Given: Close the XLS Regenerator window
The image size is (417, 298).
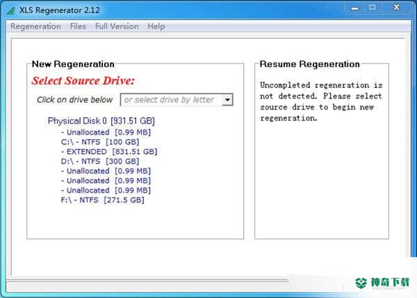Looking at the screenshot, I should point(397,8).
